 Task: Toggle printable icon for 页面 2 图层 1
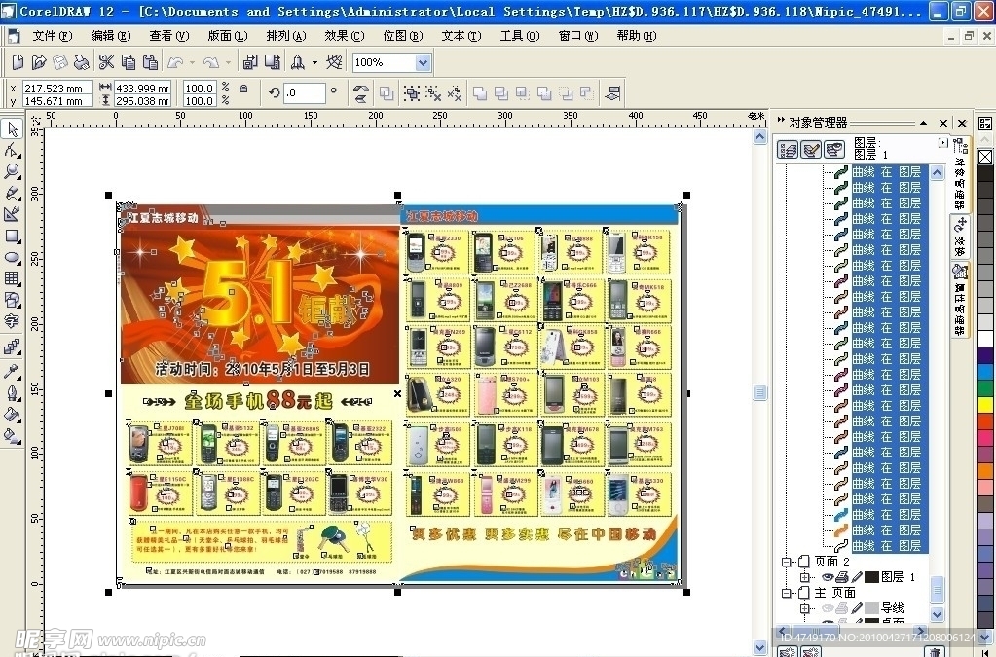[x=843, y=577]
